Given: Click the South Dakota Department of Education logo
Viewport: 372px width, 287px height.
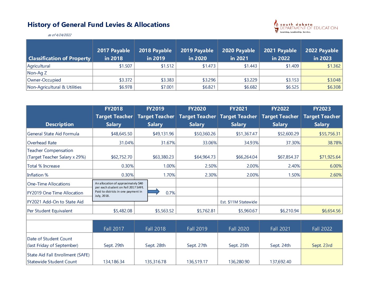Looking at the screenshot, I should pos(306,26).
